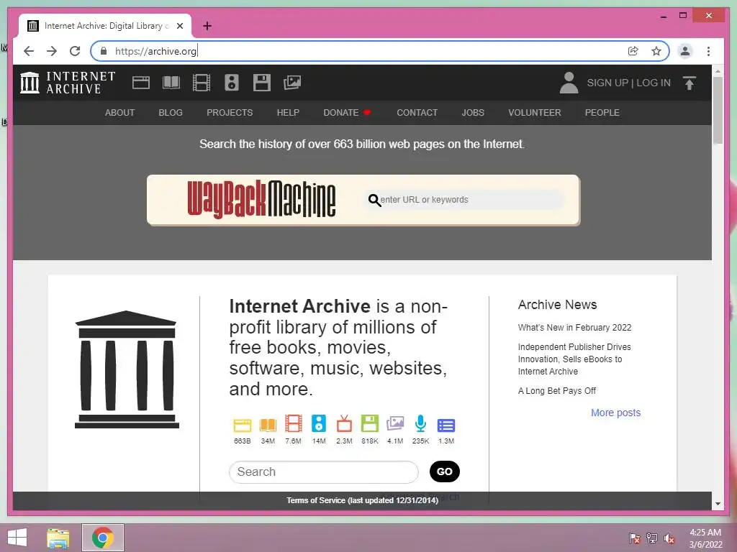Open the JOBS menu item
The height and width of the screenshot is (552, 737).
(x=473, y=113)
